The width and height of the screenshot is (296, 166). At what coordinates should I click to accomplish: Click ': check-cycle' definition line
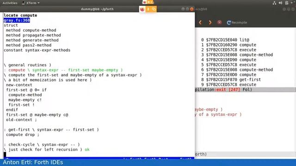(42, 144)
